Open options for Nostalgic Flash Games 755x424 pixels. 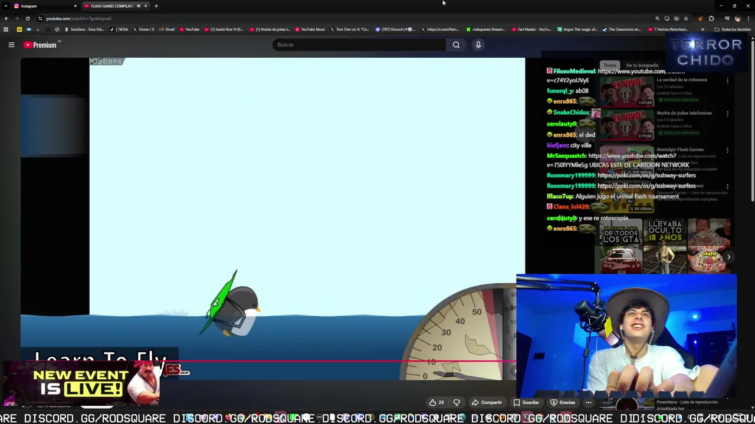[727, 151]
